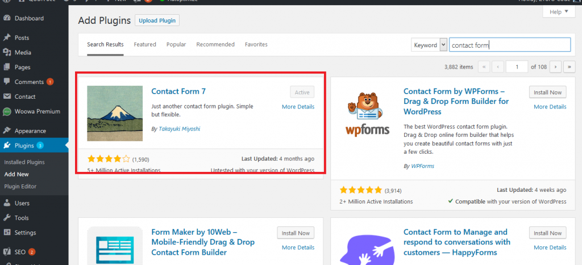
Task: Click 'Last Updated: 4 weeks ago' text
Action: point(531,190)
